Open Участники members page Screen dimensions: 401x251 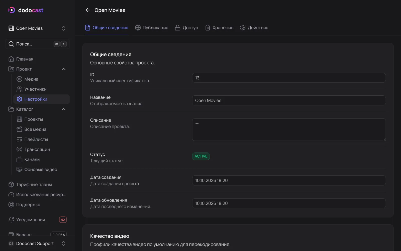41,89
